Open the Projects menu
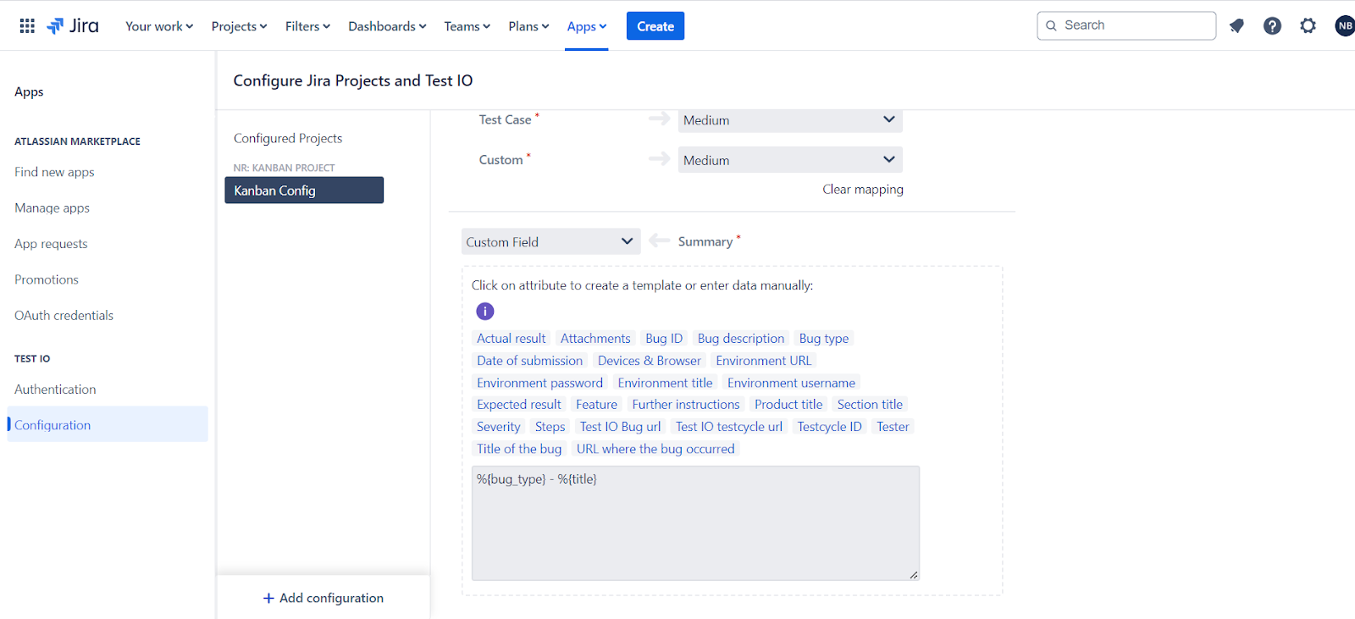The height and width of the screenshot is (619, 1355). [x=239, y=26]
